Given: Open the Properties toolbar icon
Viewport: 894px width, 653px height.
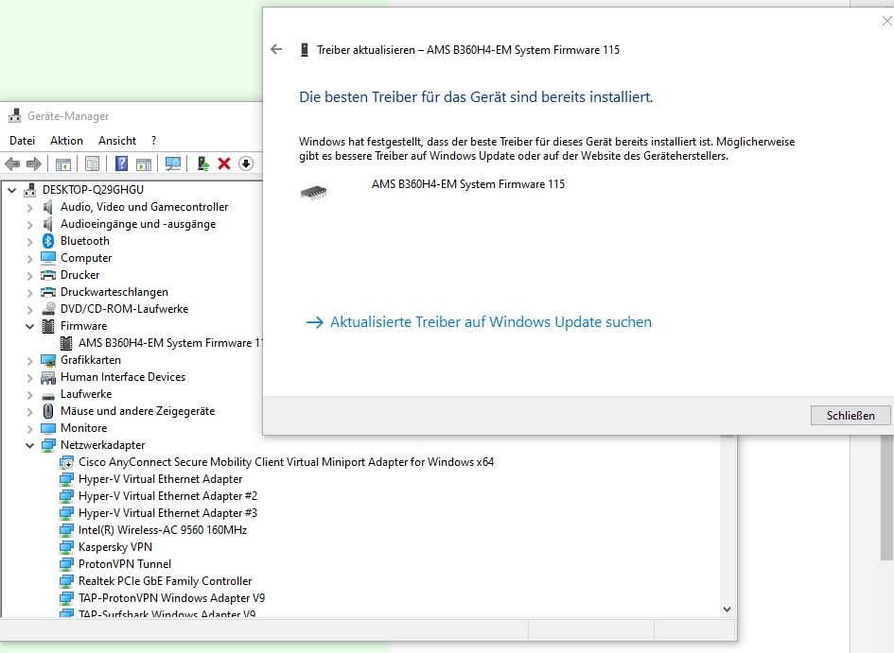Looking at the screenshot, I should [93, 164].
